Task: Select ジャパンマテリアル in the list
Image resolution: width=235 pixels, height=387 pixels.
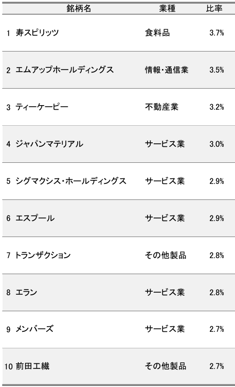Action: [49, 144]
